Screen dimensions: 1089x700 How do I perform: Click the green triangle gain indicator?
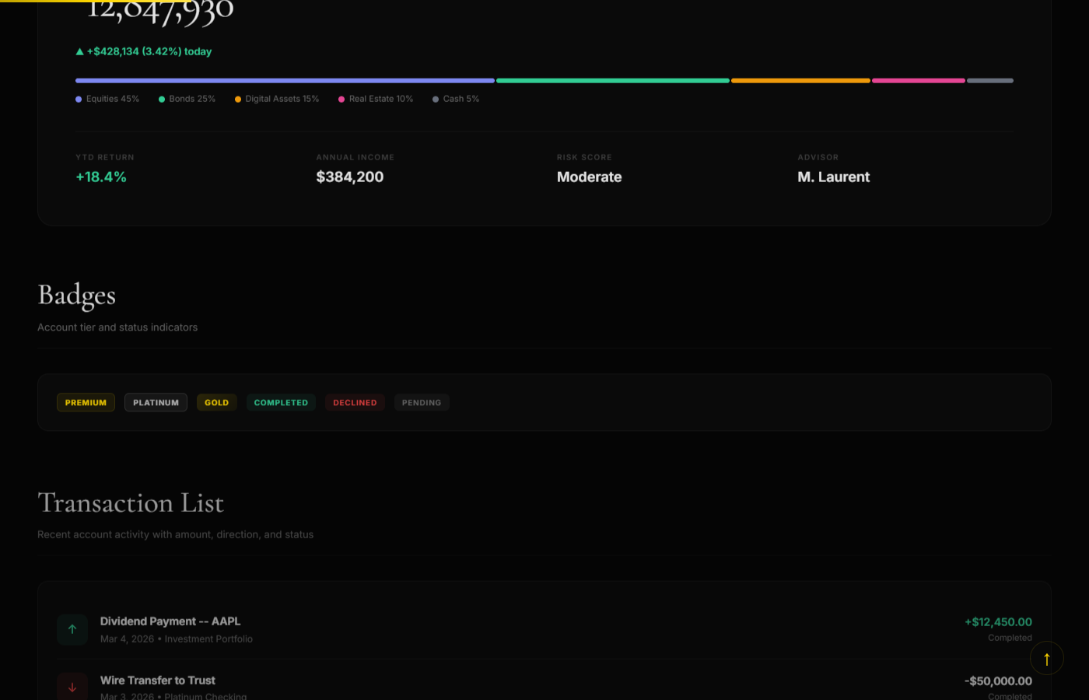click(79, 52)
